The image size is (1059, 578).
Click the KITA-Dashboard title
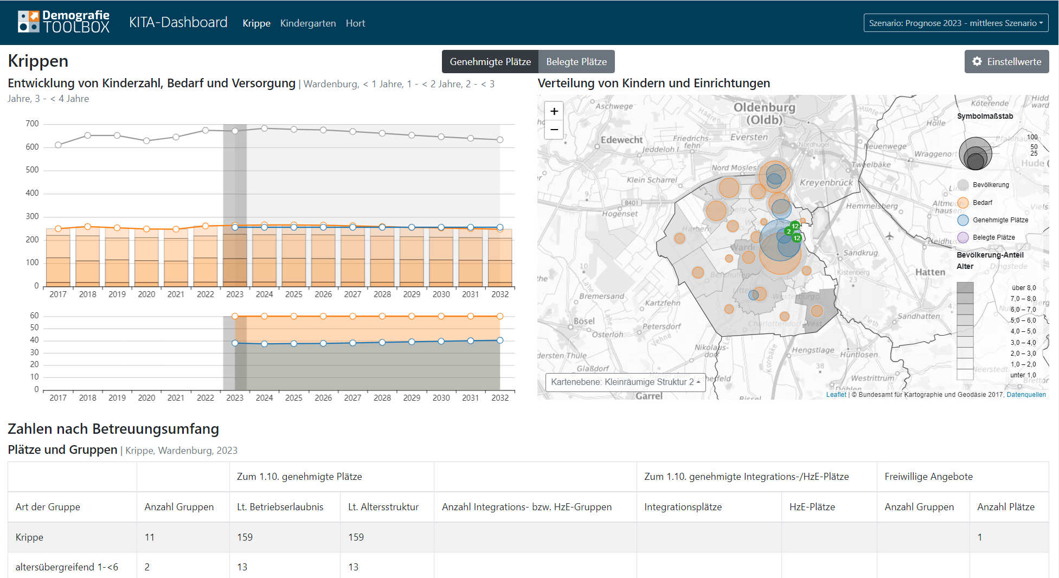point(178,22)
